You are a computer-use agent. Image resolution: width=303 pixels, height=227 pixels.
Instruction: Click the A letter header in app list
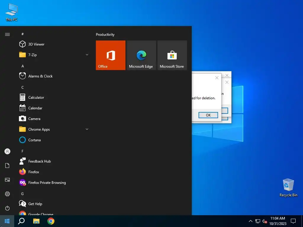pyautogui.click(x=22, y=66)
